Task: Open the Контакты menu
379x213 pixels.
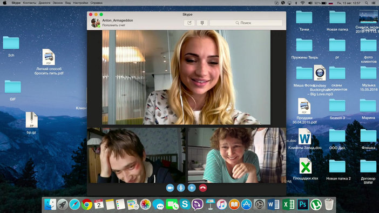Action: point(30,3)
